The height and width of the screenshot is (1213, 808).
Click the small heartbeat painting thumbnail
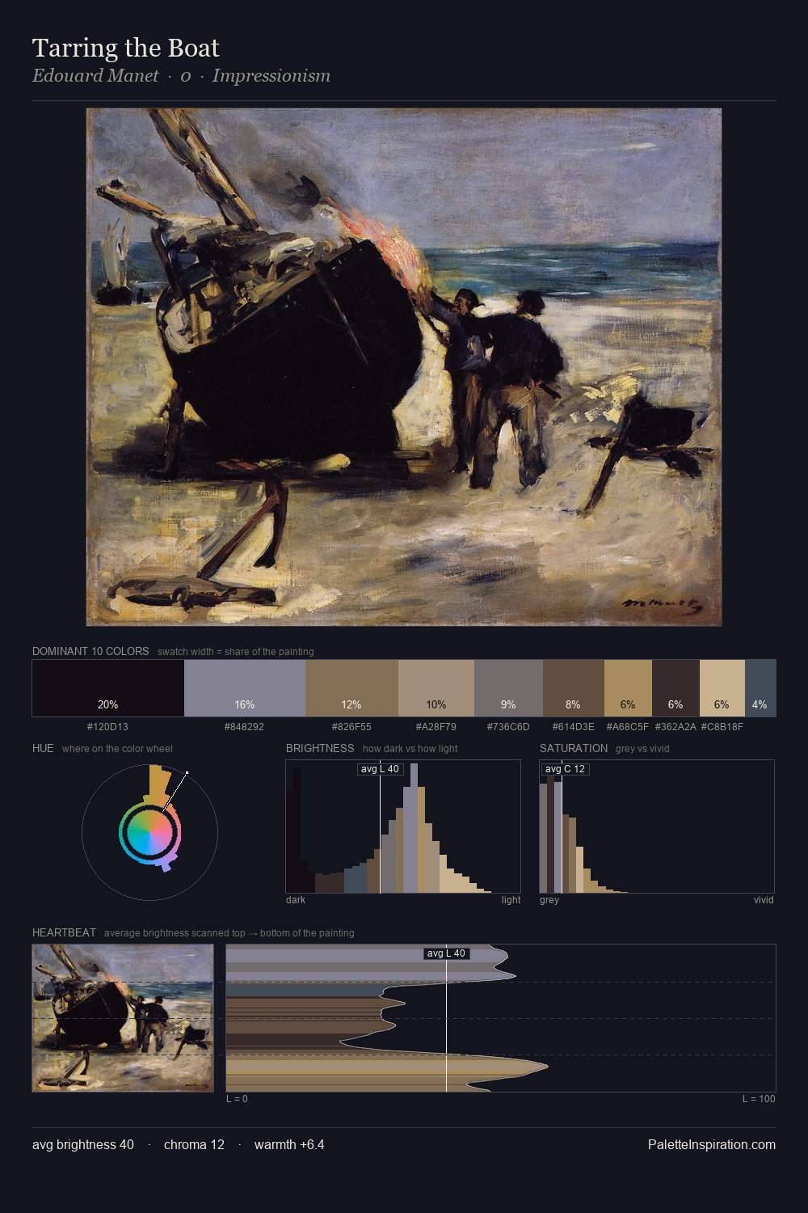click(x=123, y=1018)
